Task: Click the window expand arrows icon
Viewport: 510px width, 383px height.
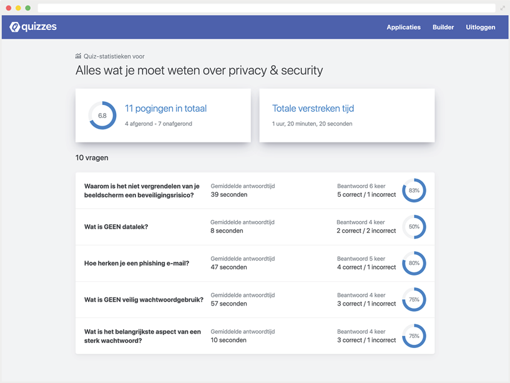Action: click(503, 8)
